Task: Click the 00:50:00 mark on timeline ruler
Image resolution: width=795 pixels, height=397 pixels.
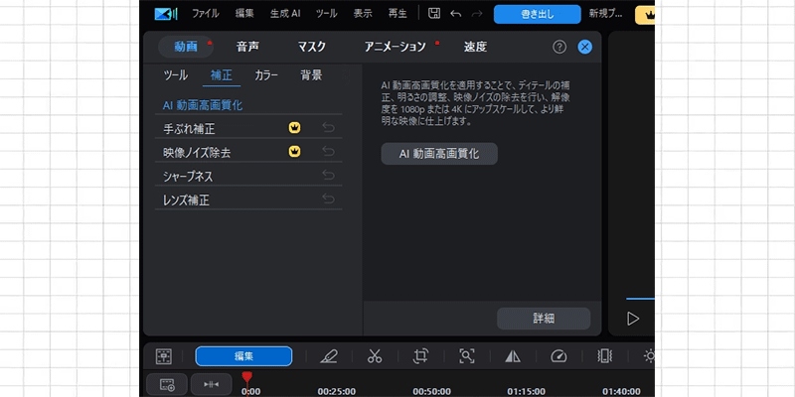Action: (x=431, y=391)
